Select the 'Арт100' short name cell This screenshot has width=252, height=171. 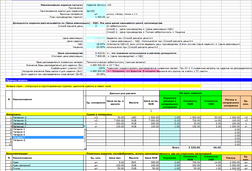pos(96,11)
